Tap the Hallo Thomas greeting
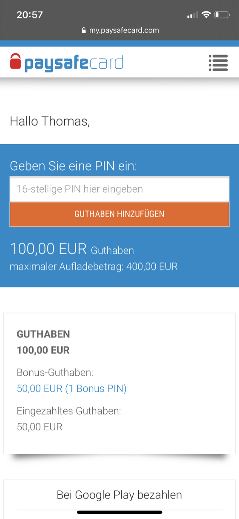Screen dimensions: 239x519 (x=50, y=121)
